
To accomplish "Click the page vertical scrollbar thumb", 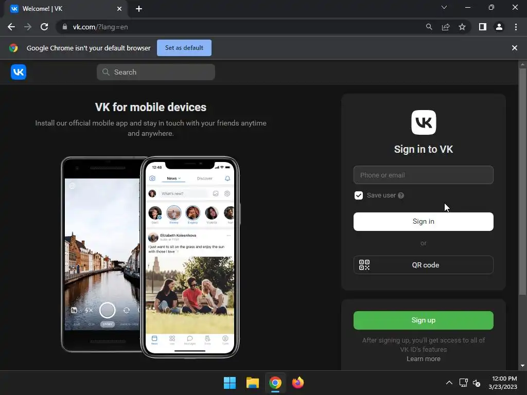I will pyautogui.click(x=522, y=182).
